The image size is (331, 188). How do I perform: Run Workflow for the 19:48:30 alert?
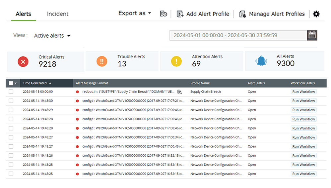click(x=303, y=101)
